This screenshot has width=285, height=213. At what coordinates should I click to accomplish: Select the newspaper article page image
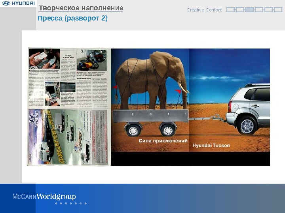pos(69,78)
